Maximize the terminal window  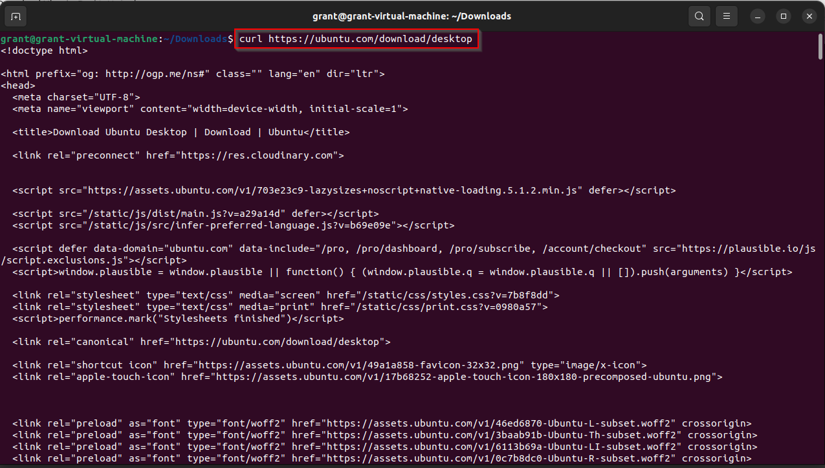coord(784,16)
